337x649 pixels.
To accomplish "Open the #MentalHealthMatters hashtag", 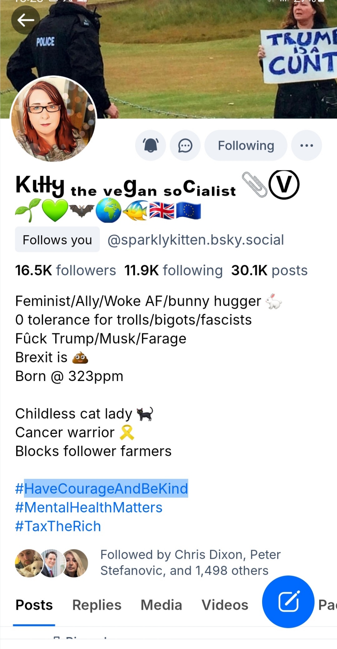I will click(x=89, y=507).
